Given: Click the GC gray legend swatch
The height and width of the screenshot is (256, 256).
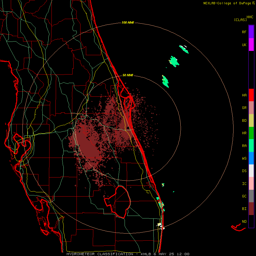Looking at the screenshot, I should point(251,196).
